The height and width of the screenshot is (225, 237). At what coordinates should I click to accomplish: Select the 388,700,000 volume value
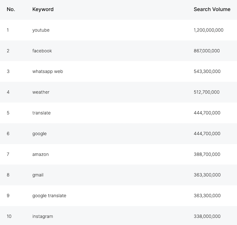[207, 154]
